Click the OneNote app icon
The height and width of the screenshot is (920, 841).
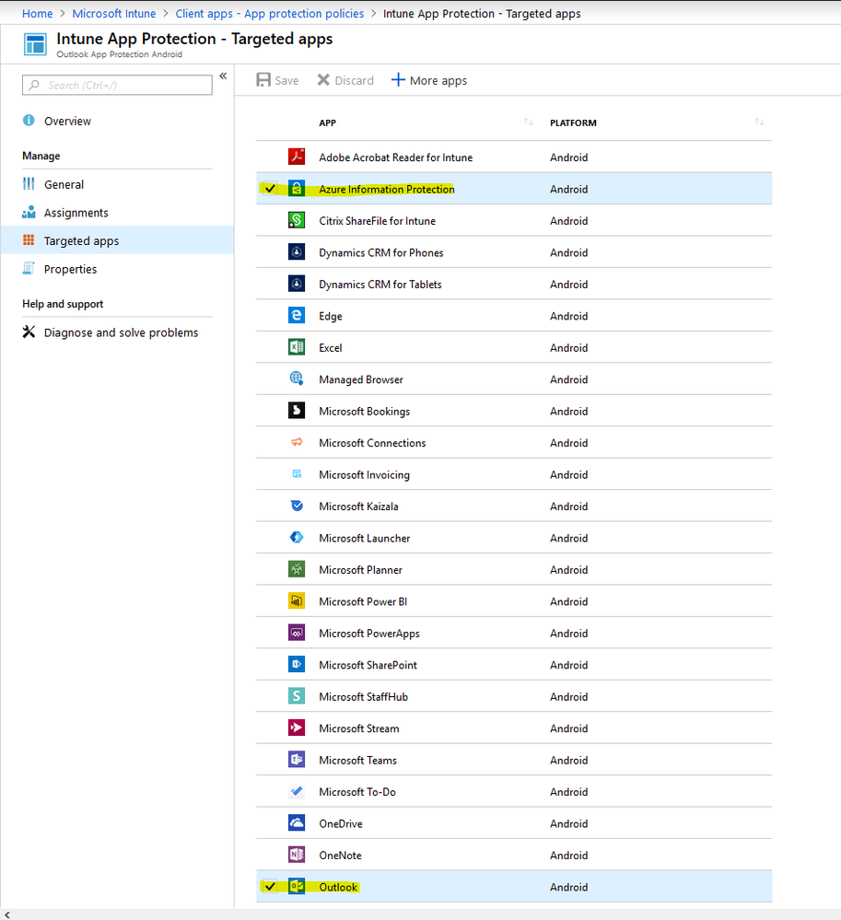tap(297, 855)
